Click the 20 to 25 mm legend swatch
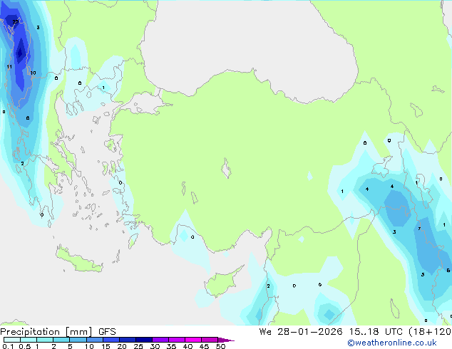This screenshot has width=452, height=349. [128, 340]
